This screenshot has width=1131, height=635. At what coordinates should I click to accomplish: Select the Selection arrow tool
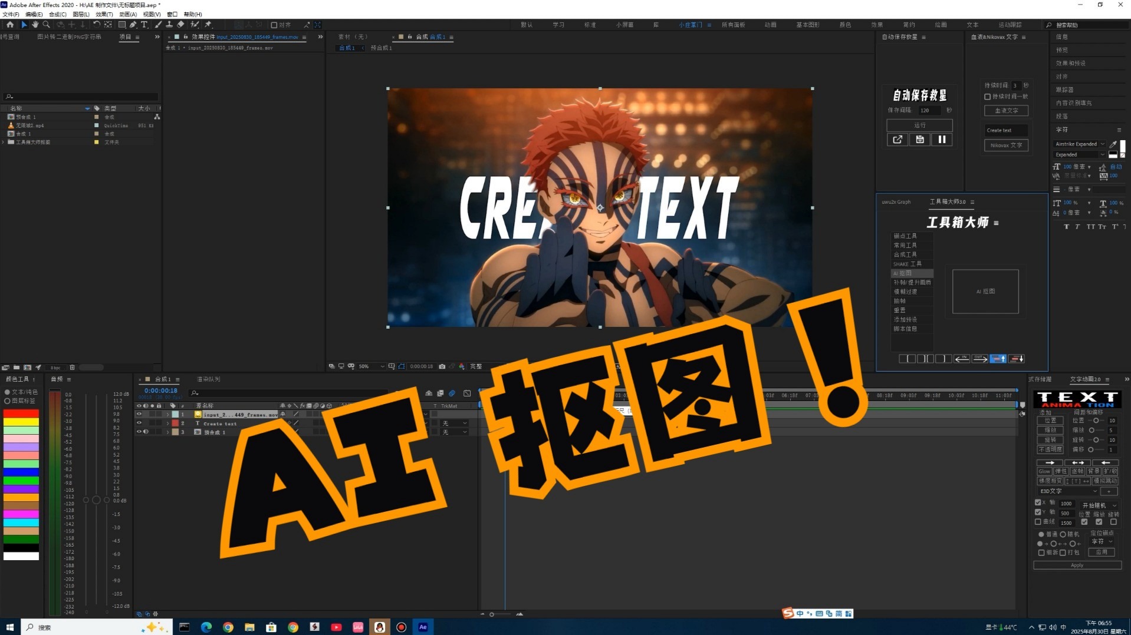pyautogui.click(x=24, y=25)
